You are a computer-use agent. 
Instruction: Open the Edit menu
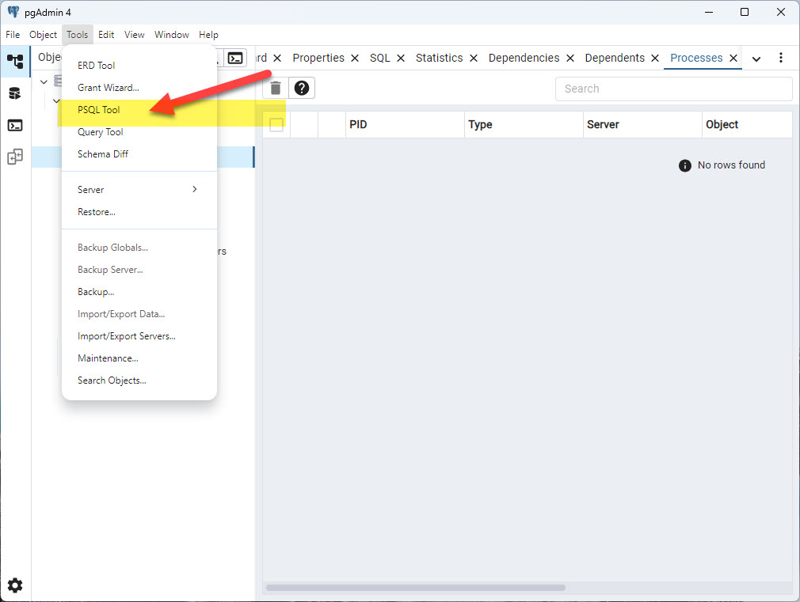[106, 35]
